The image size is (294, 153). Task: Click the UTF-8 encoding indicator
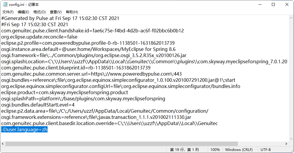pos(265,150)
